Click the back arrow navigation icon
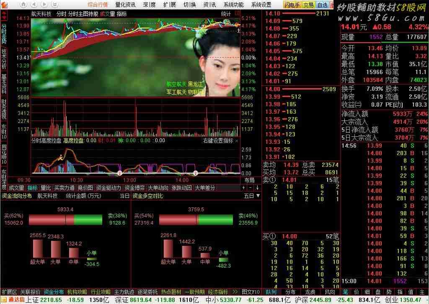 point(34,4)
